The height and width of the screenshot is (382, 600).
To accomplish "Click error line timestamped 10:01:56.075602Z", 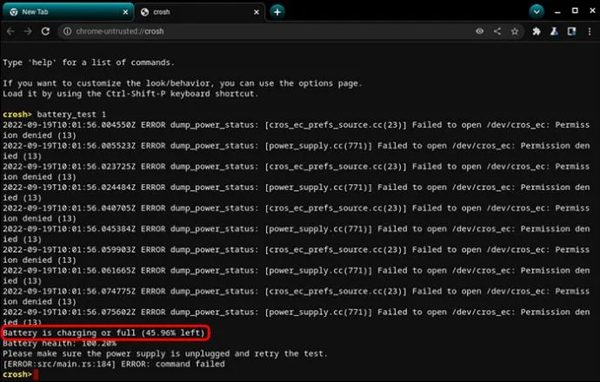I will [297, 317].
